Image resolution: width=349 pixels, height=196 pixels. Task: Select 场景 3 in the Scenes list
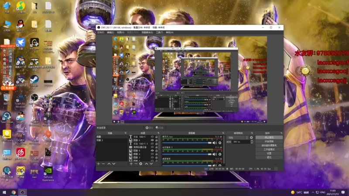tap(112, 140)
